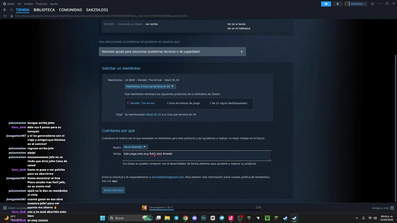397x223 pixels.
Task: Open 'Ver en mi biblioteca' link
Action: pos(239,28)
